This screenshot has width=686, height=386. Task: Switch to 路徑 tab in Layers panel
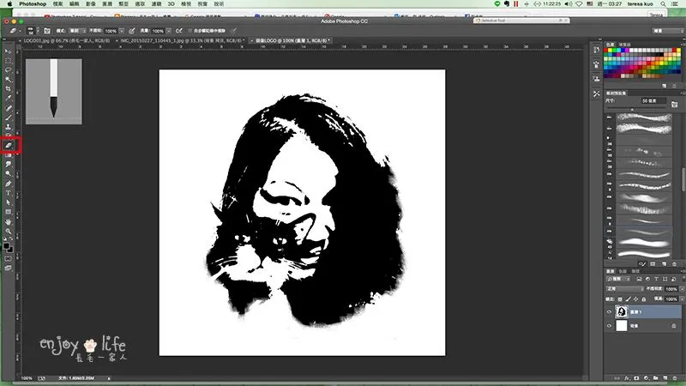[x=635, y=271]
